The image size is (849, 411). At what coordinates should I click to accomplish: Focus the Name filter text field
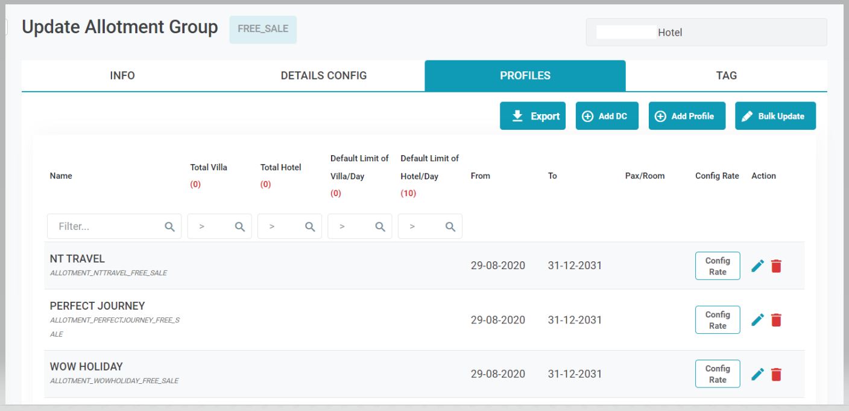106,226
